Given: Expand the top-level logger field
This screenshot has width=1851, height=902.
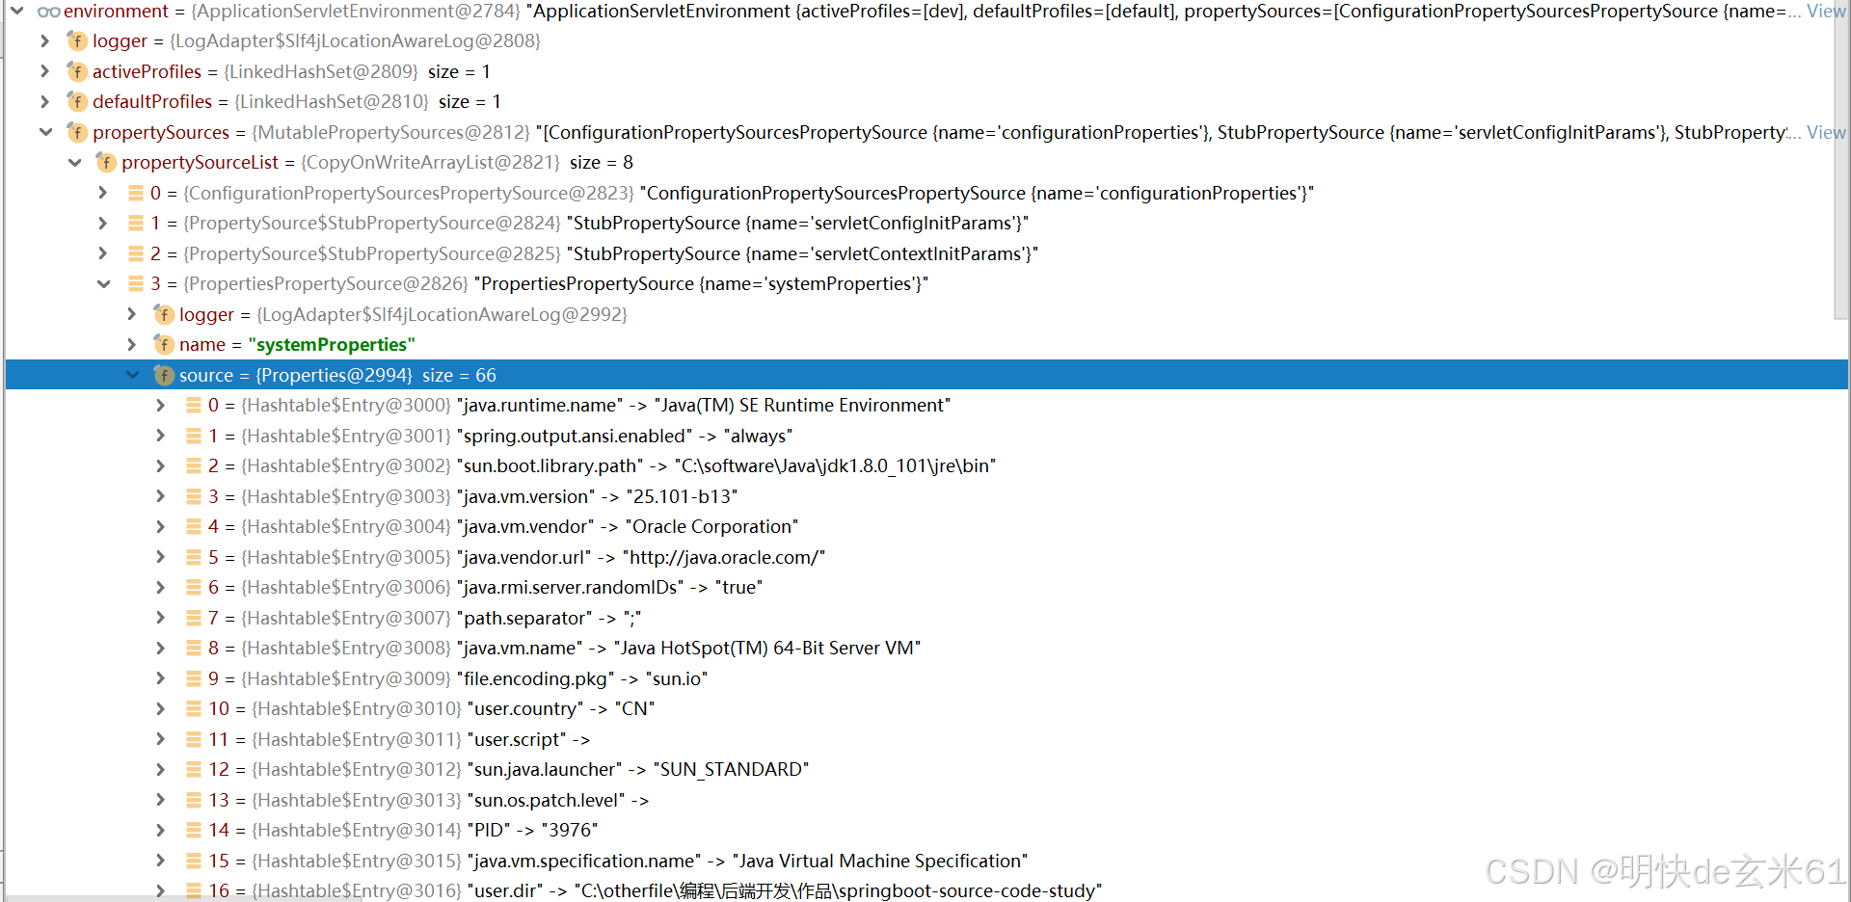Looking at the screenshot, I should click(45, 41).
